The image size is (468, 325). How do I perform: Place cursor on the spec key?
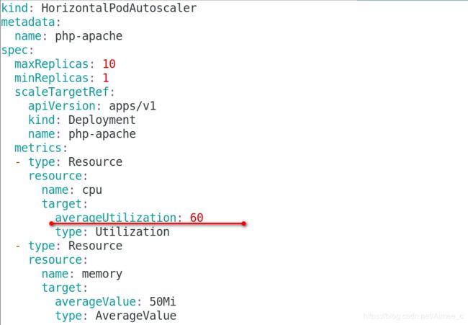13,50
